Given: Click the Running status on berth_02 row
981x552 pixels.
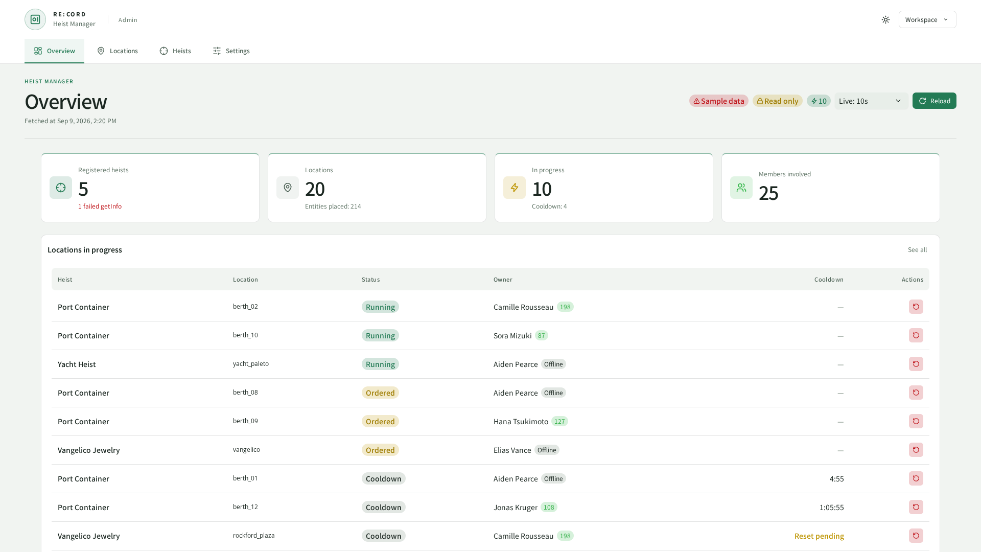Looking at the screenshot, I should [x=380, y=307].
